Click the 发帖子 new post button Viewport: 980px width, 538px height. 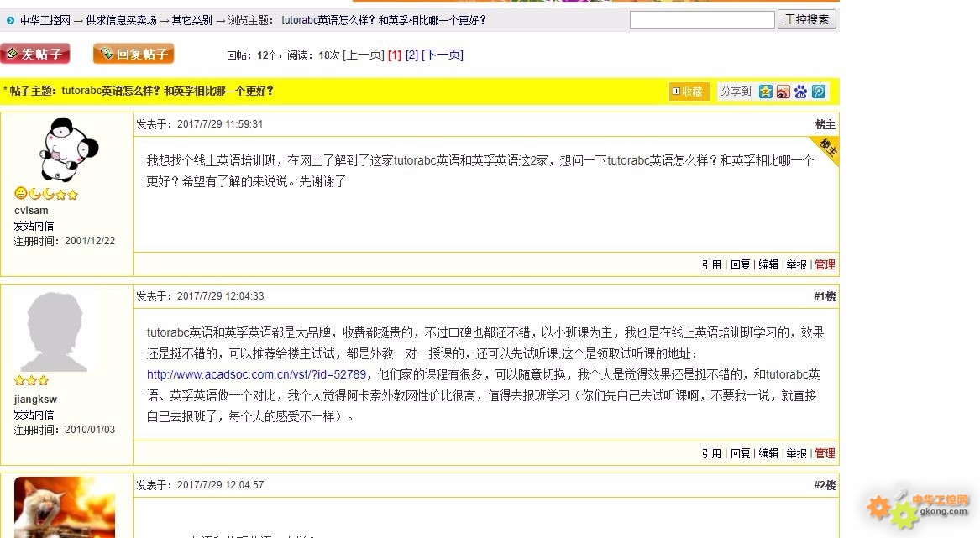coord(35,54)
